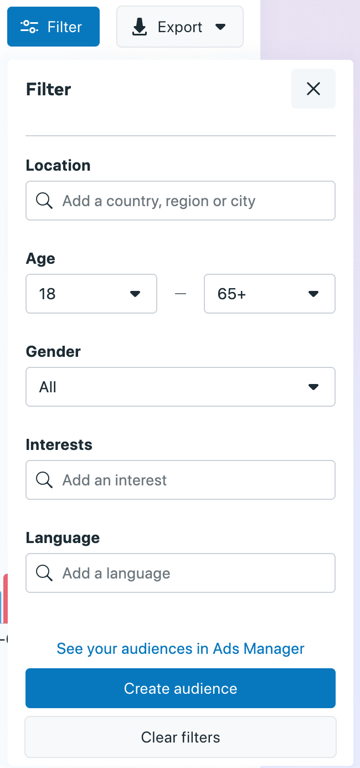Image resolution: width=360 pixels, height=768 pixels.
Task: Click the Export download icon
Action: click(x=140, y=27)
